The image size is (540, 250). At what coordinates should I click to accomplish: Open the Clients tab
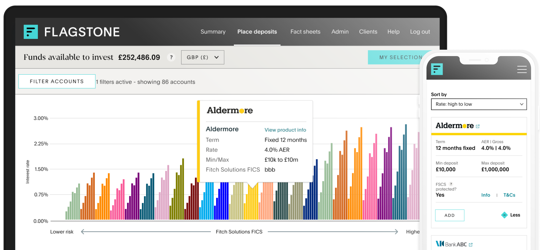(368, 32)
